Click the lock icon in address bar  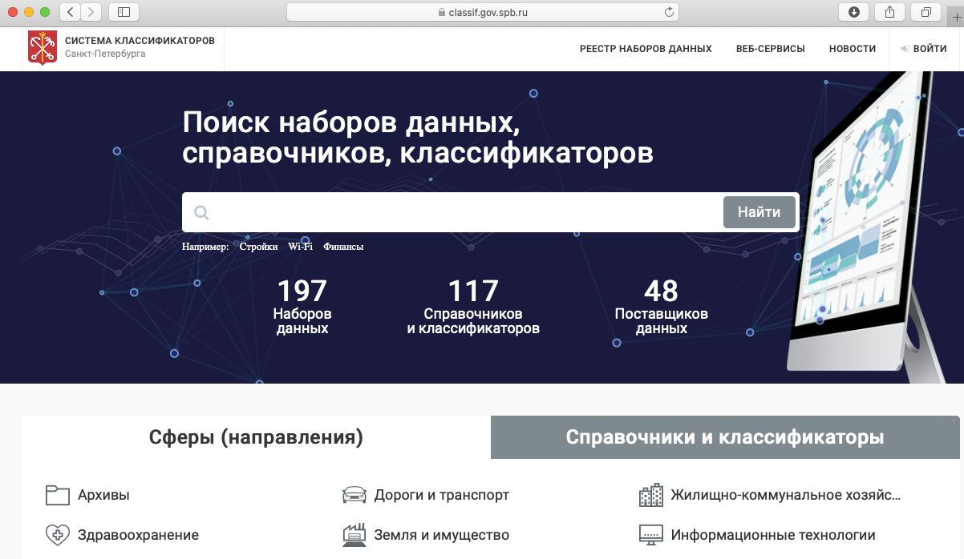click(x=441, y=12)
